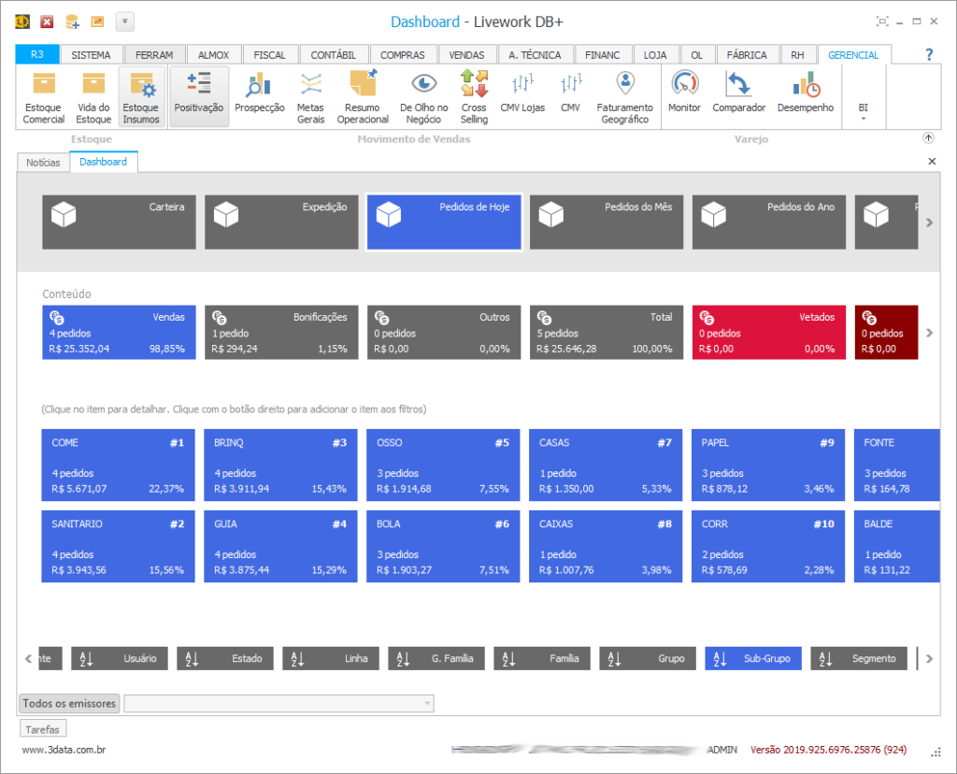957x774 pixels.
Task: Open the Monitor gauge tool
Action: point(684,97)
